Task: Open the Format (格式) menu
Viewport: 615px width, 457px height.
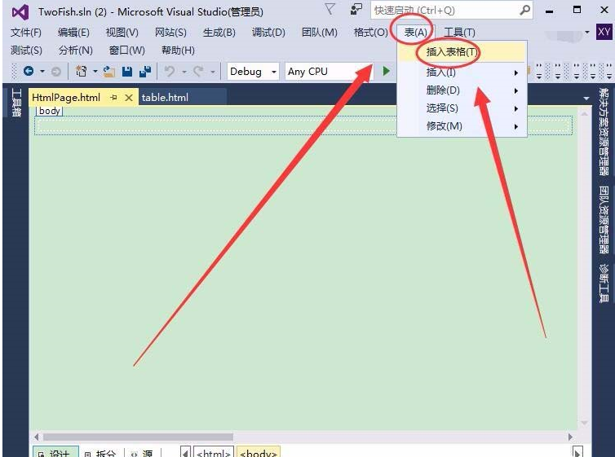Action: [x=370, y=32]
